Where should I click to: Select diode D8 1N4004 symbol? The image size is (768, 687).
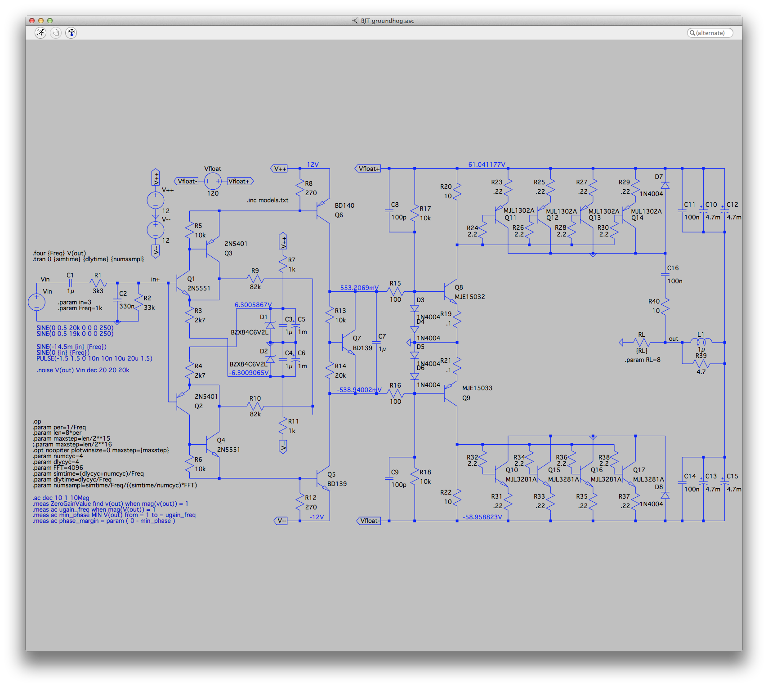[x=665, y=495]
